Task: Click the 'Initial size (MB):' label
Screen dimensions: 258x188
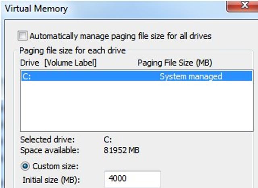Action: 51,180
